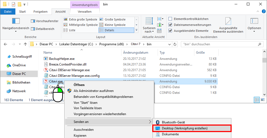Click size all columns to fit icon
267x138 pixels.
point(159,31)
